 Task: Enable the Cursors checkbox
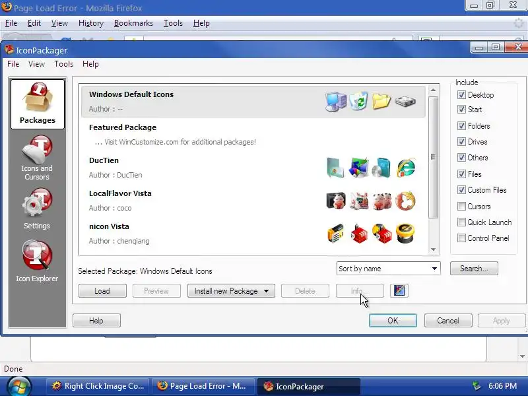(x=461, y=207)
